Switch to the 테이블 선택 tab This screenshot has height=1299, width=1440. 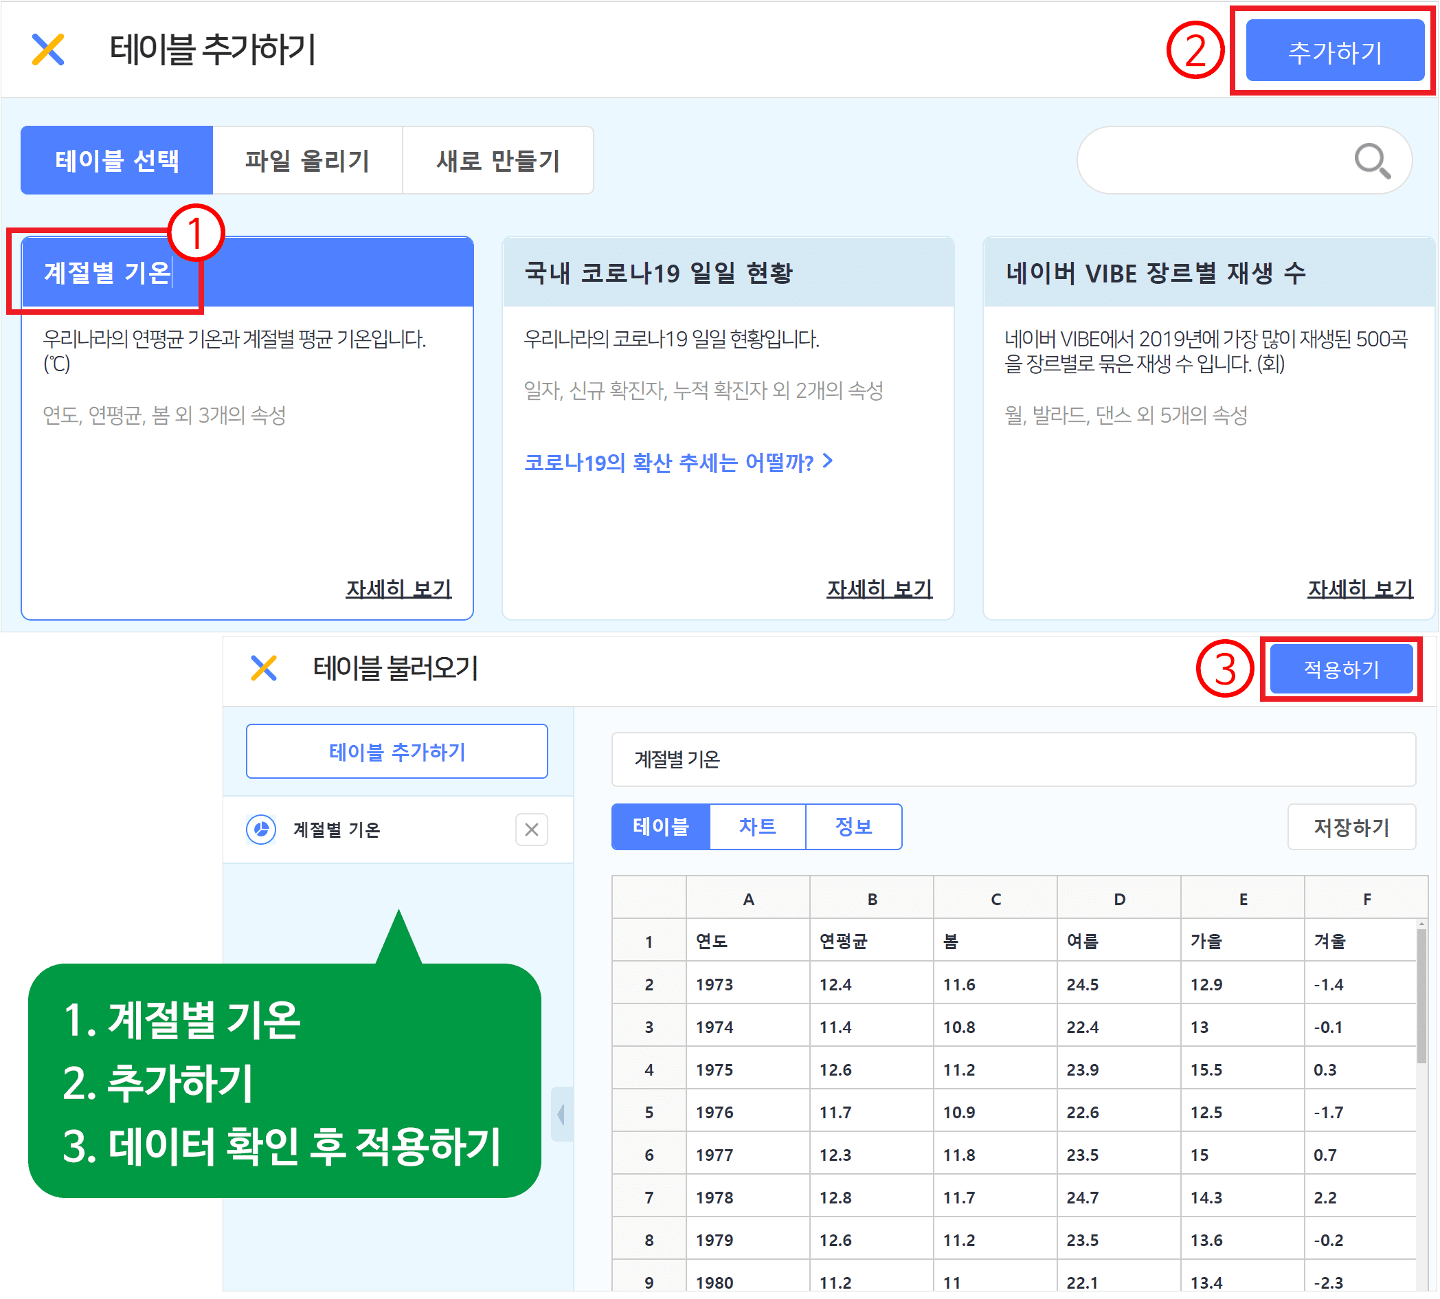(117, 161)
